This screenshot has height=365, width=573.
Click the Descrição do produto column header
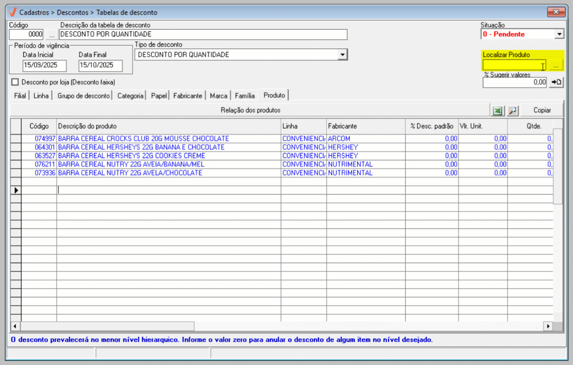pos(168,126)
